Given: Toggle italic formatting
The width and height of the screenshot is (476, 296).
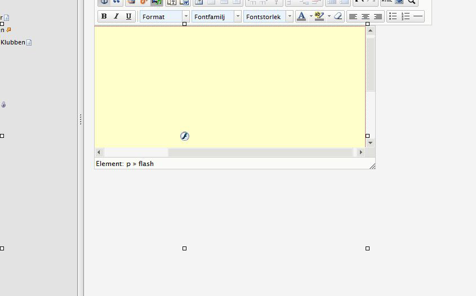Looking at the screenshot, I should click(116, 16).
